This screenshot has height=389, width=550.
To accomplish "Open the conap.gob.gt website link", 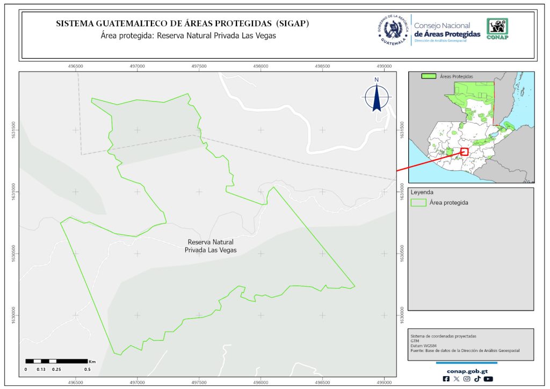I will tap(466, 370).
